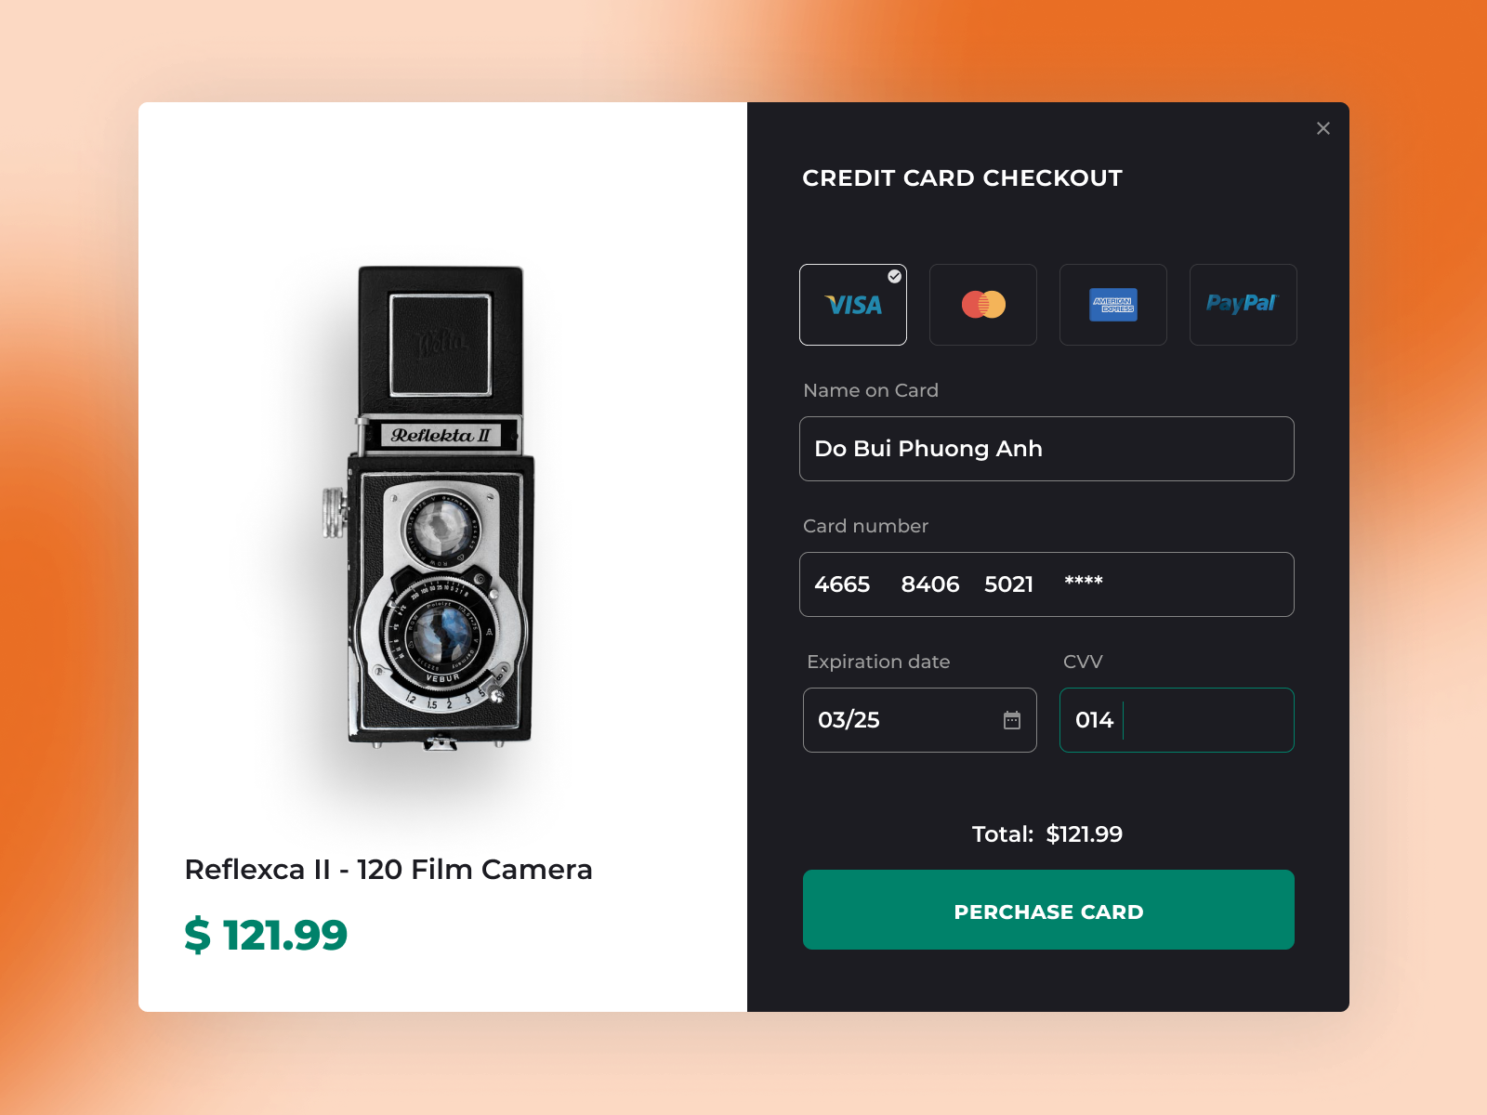This screenshot has height=1115, width=1487.
Task: Switch selection to the PayPal tile
Action: coord(1243,305)
